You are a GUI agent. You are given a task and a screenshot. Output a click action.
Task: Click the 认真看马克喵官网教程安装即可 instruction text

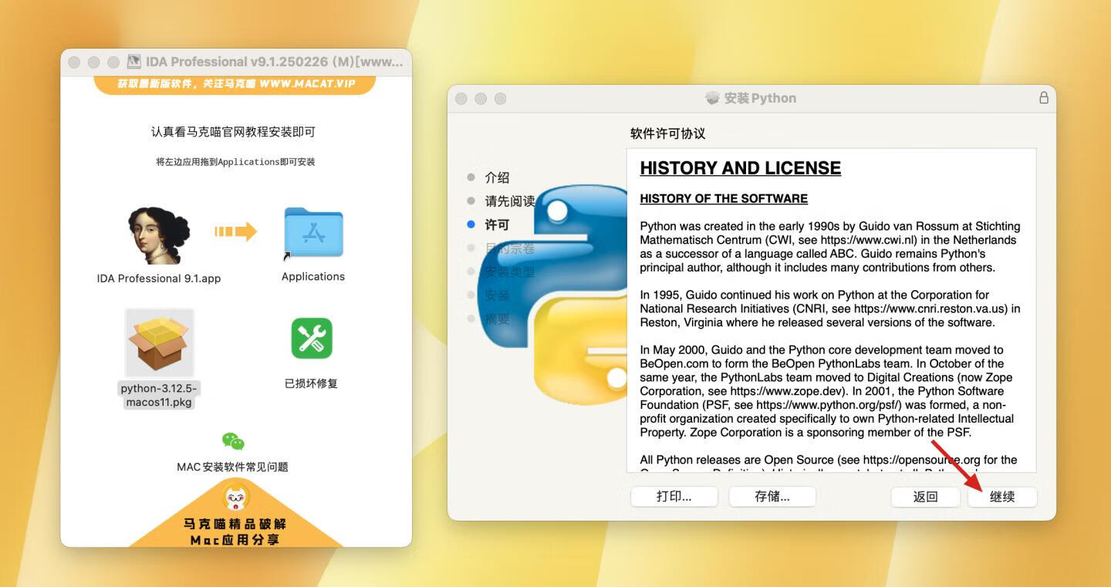point(233,132)
